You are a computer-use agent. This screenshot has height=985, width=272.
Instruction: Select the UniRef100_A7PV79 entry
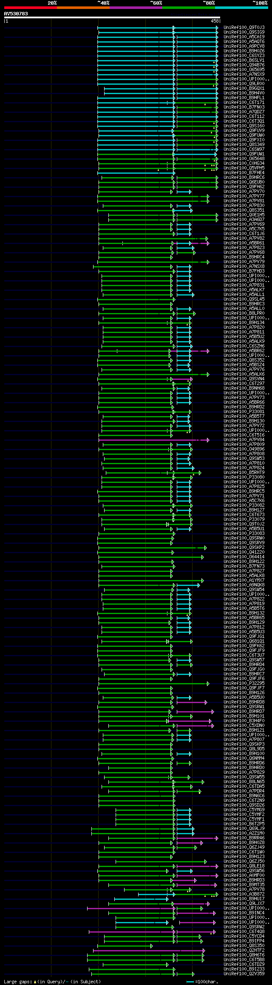244,261
